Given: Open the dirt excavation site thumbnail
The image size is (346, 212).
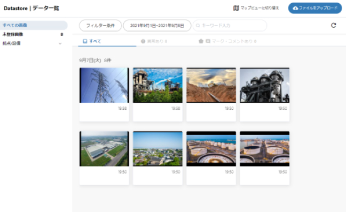Looking at the screenshot, I should point(211,85).
